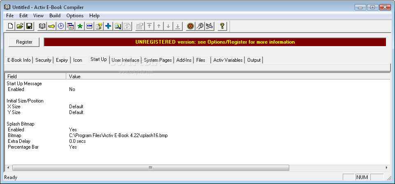Select the X Size row
395x184 pixels.
click(14, 106)
